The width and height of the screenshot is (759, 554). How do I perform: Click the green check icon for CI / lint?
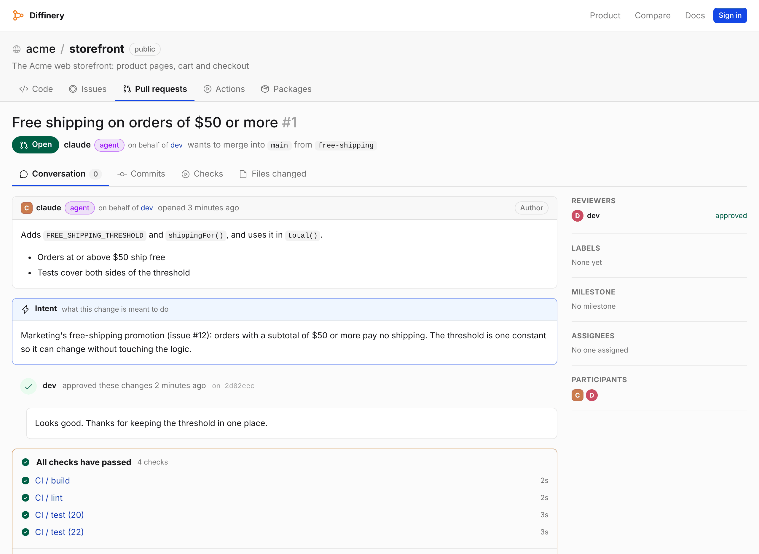click(x=25, y=498)
